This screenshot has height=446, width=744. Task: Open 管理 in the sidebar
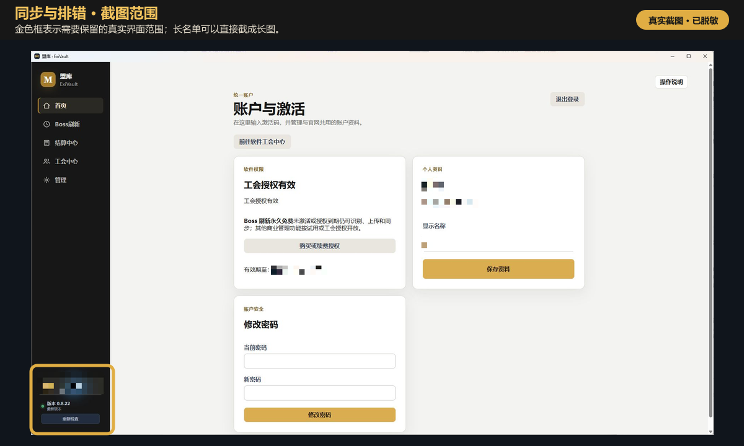click(70, 180)
